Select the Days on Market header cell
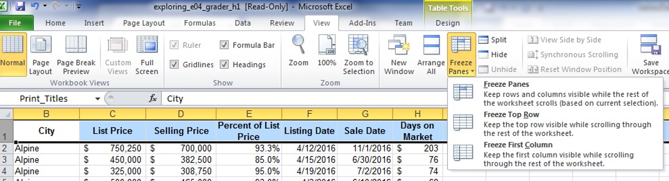This screenshot has width=669, height=181. tap(418, 131)
